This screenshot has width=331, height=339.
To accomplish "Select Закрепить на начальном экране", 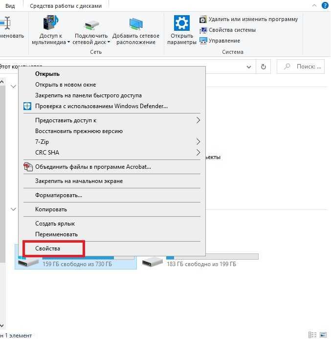I will click(112, 181).
